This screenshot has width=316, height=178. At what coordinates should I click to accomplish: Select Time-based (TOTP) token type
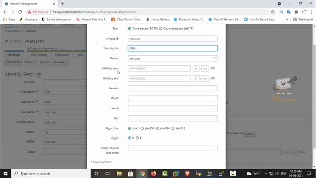tap(129, 29)
